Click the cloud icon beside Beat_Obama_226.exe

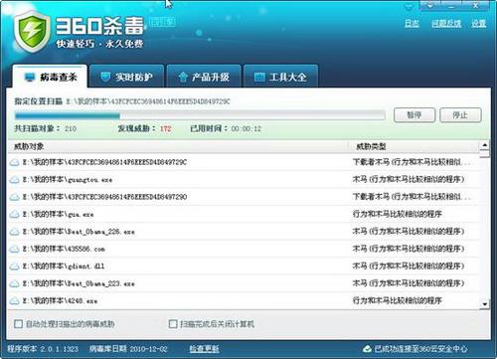pyautogui.click(x=14, y=232)
